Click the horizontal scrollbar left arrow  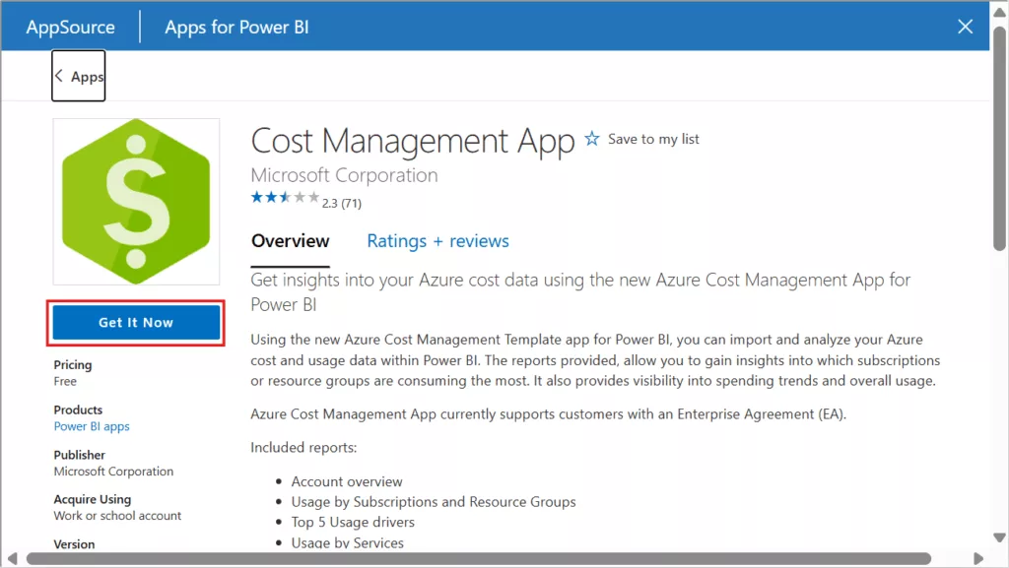pyautogui.click(x=12, y=558)
